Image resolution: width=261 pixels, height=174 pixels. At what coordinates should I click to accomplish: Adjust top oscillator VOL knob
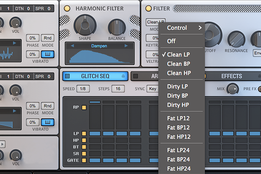(x=16, y=23)
